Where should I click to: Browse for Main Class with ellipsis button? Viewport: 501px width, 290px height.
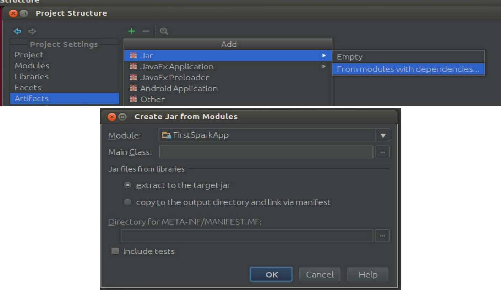[382, 152]
